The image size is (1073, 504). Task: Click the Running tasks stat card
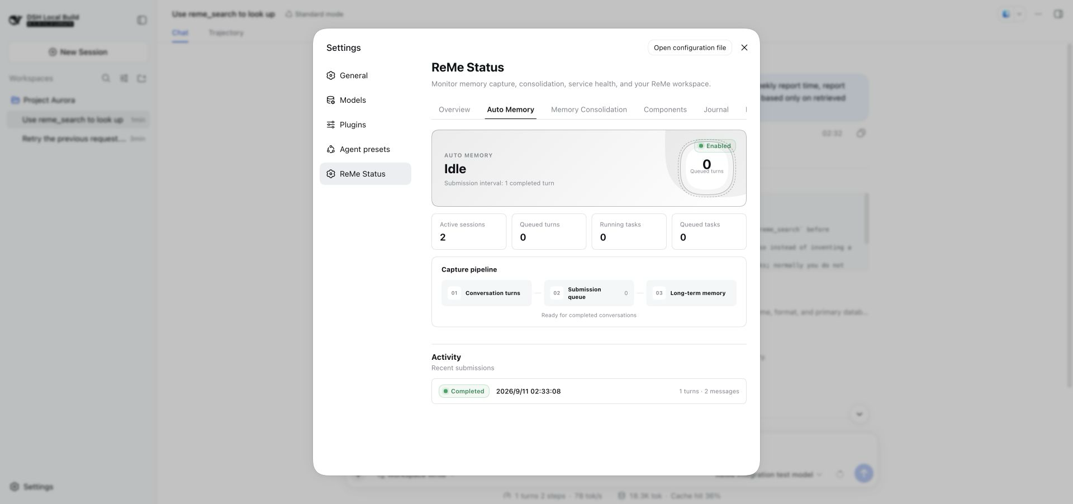coord(629,231)
